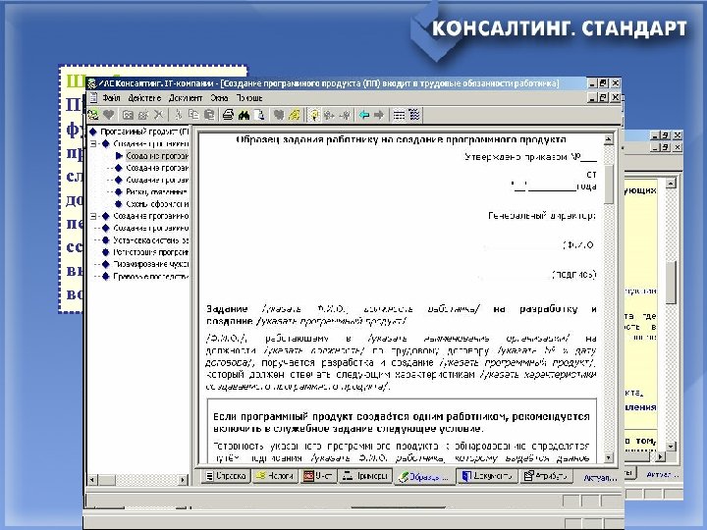Screen dimensions: 707x530
Task: Click document vertical scrollbar up arrow
Action: [x=608, y=139]
